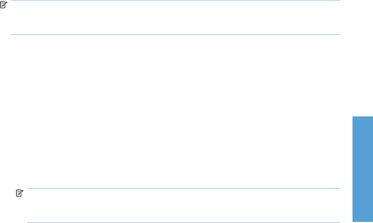The width and height of the screenshot is (373, 223).
Task: Click the blank body area between the notes
Action: click(176, 111)
